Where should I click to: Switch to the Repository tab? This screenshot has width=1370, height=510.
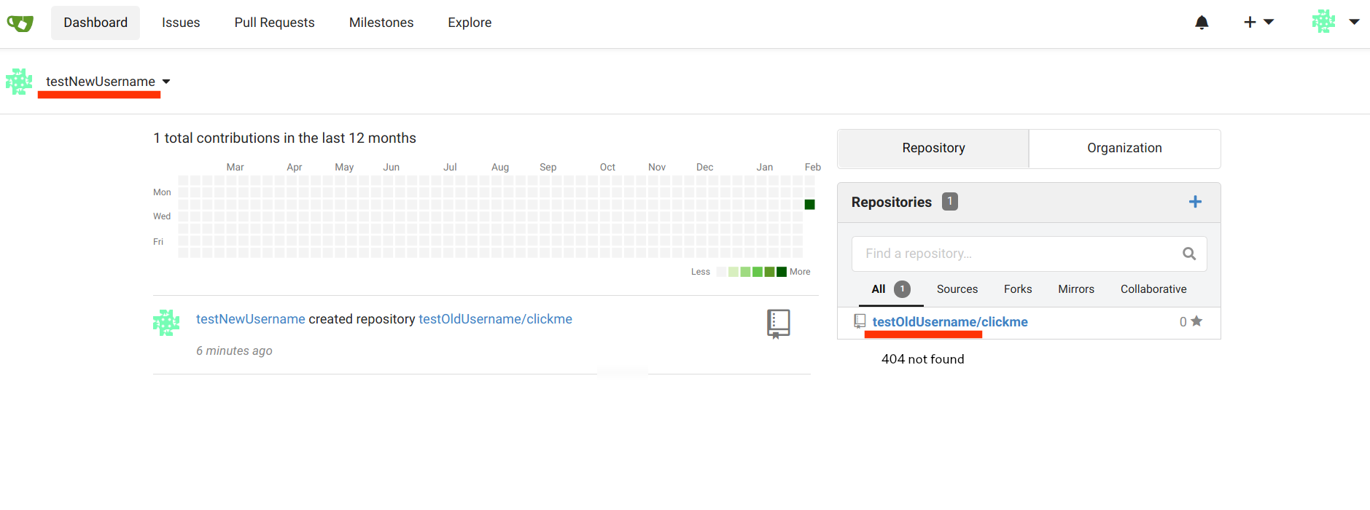933,149
